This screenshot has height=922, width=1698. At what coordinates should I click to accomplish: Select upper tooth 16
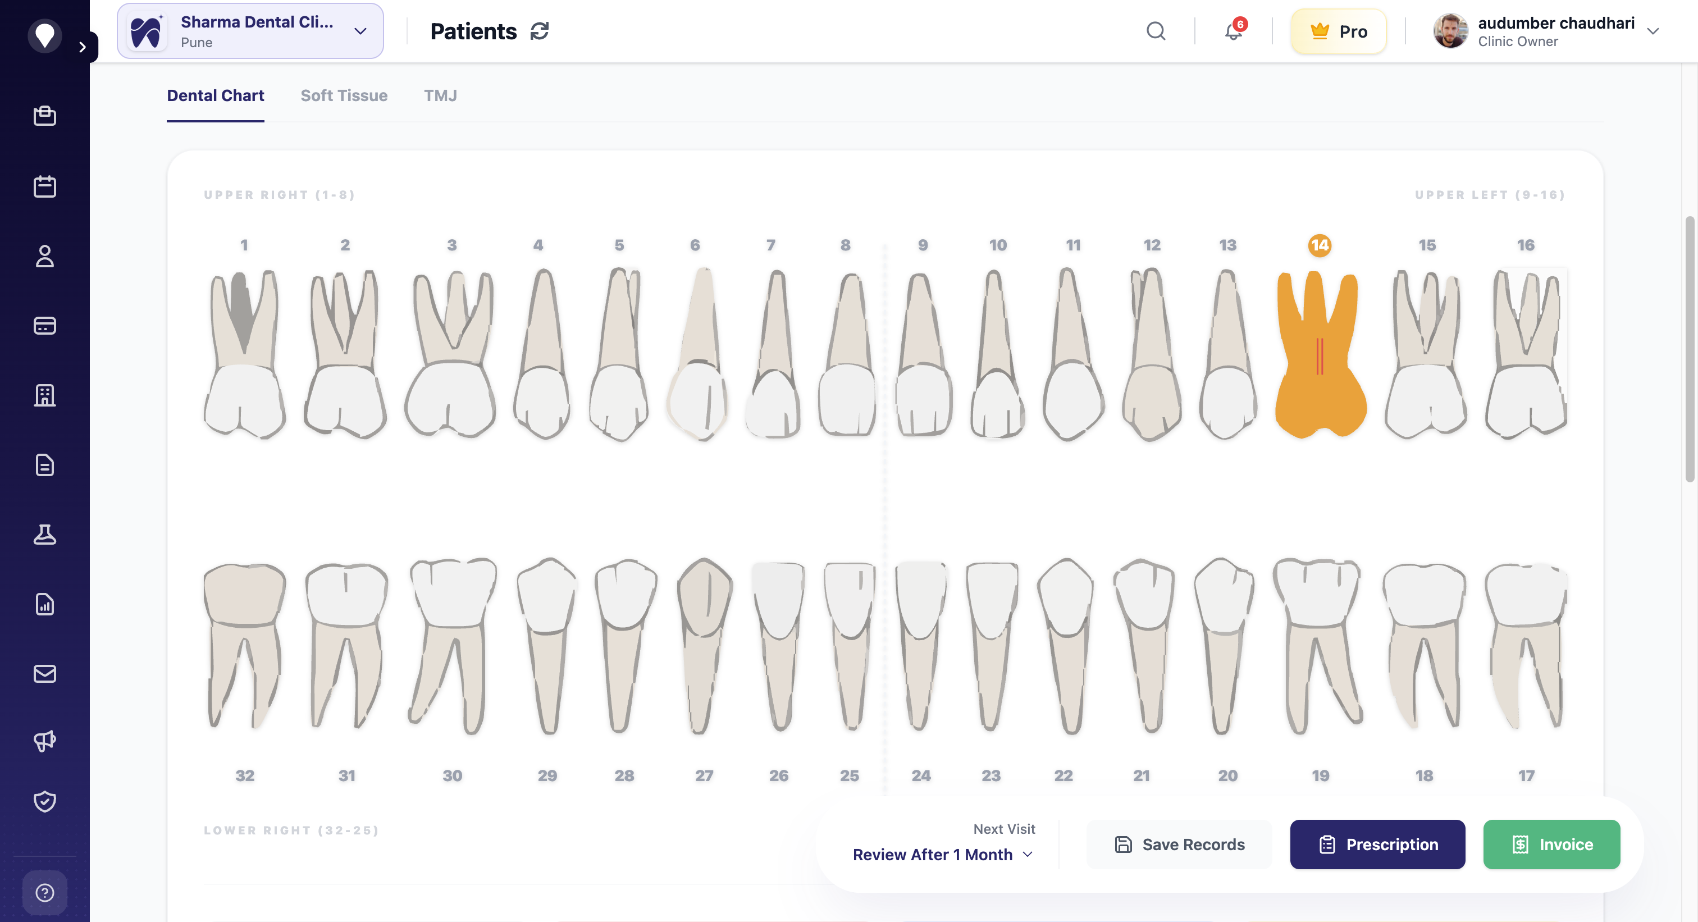1526,354
